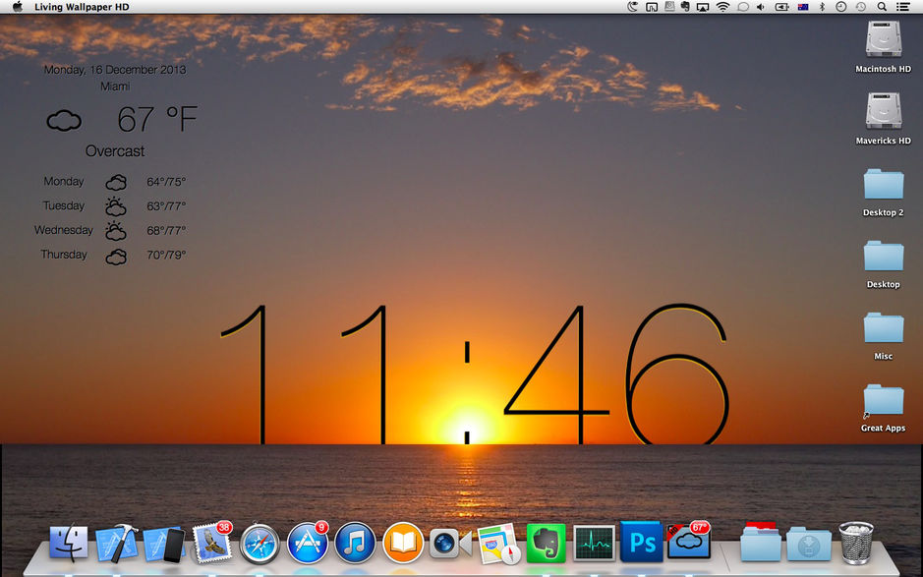The width and height of the screenshot is (923, 577).
Task: Open the App Store showing 9 updates
Action: point(307,541)
